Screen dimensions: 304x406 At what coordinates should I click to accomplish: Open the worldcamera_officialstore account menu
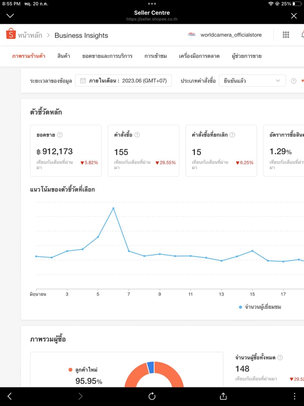click(x=225, y=35)
